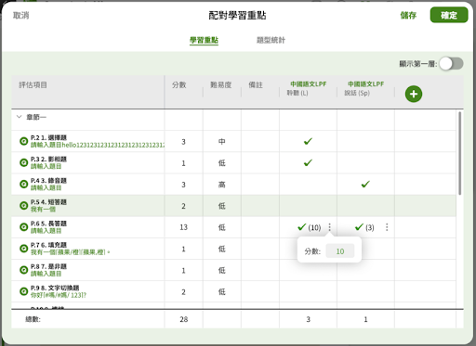Collapse the 章節一 section chevron
Image resolution: width=476 pixels, height=346 pixels.
(20, 117)
